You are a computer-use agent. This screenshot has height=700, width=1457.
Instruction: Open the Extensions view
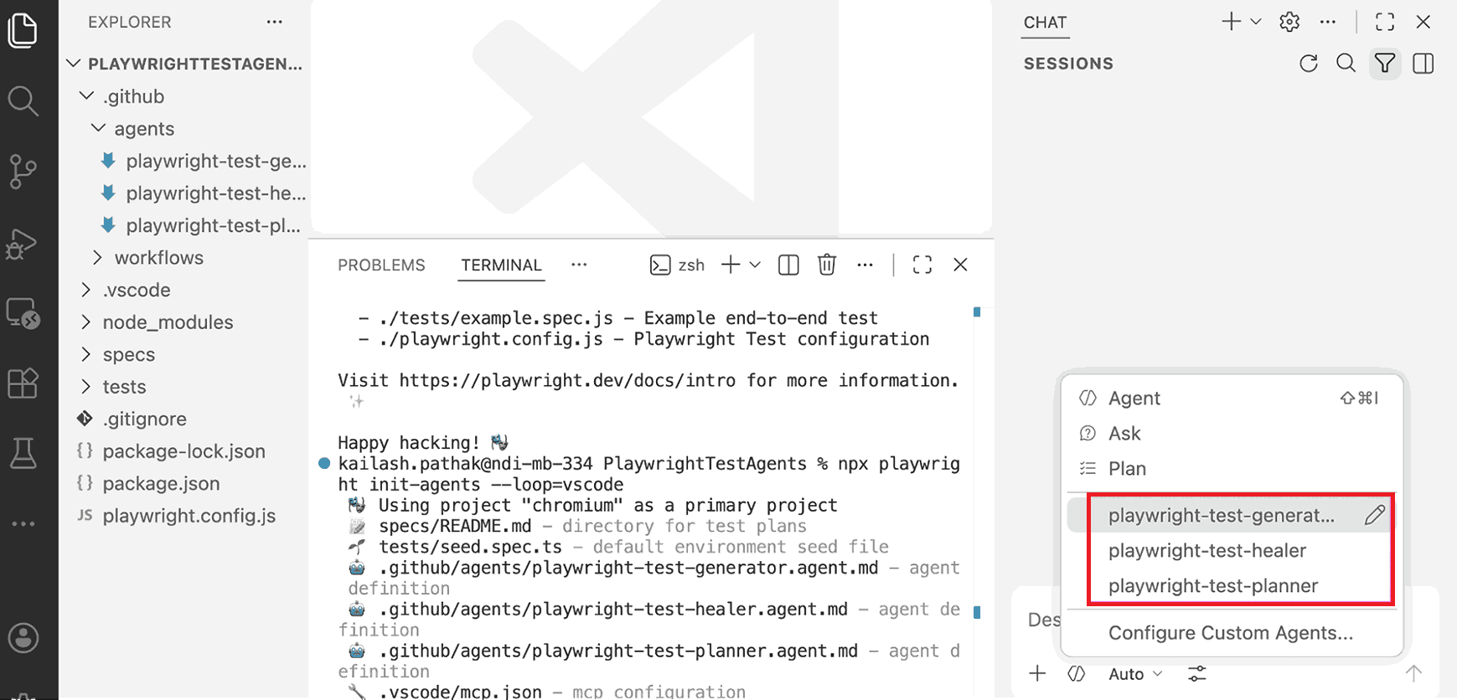(23, 383)
